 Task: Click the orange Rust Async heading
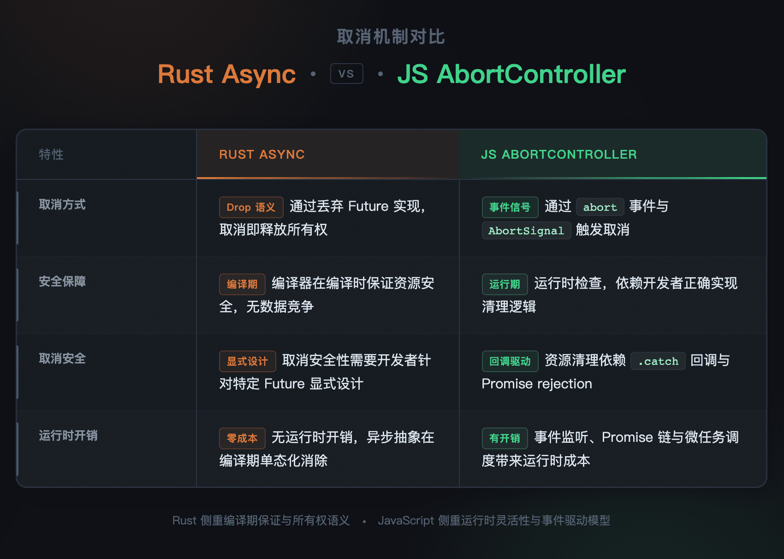coord(226,74)
